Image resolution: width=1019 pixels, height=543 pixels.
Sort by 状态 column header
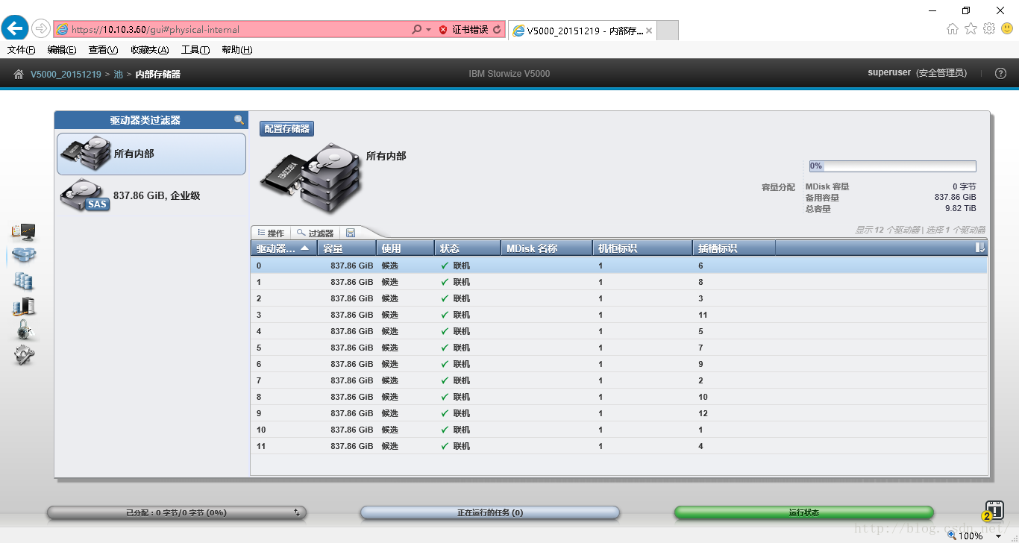[x=468, y=248]
